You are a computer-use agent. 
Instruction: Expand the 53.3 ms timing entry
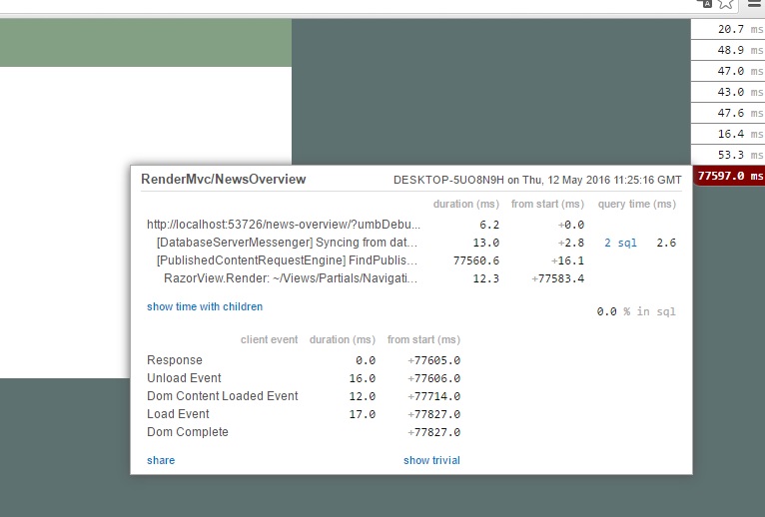[x=730, y=155]
